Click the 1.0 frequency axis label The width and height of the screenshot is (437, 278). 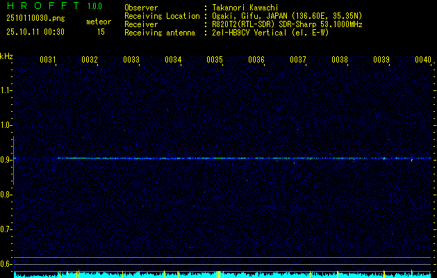pos(5,125)
